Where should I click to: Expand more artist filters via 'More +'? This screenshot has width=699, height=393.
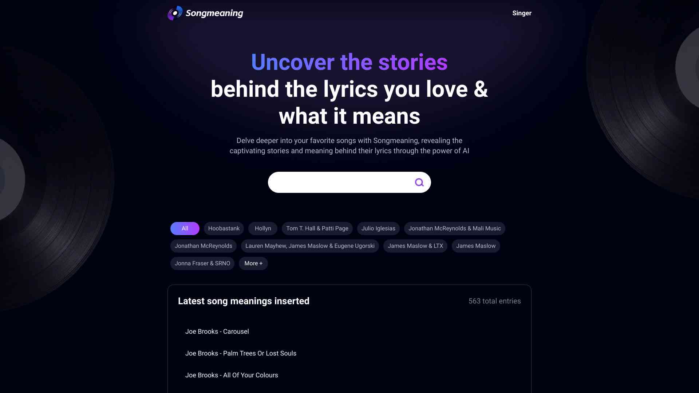tap(253, 263)
